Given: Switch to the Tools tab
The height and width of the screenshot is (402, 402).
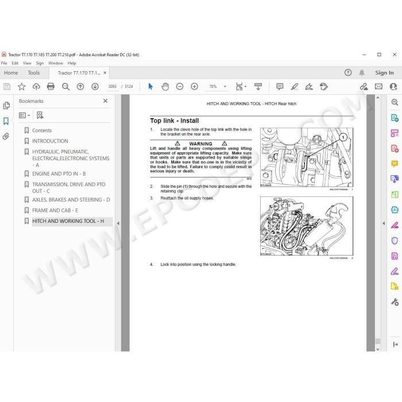Looking at the screenshot, I should coord(34,73).
